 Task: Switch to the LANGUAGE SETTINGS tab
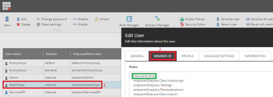point(219,56)
